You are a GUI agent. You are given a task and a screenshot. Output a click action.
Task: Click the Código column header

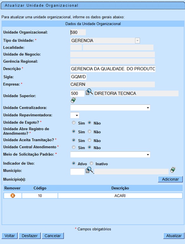[40, 188]
